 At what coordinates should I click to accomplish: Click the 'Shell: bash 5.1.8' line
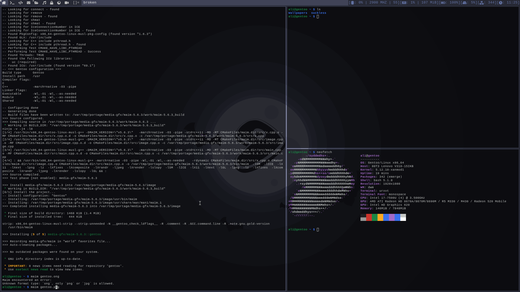point(376,180)
